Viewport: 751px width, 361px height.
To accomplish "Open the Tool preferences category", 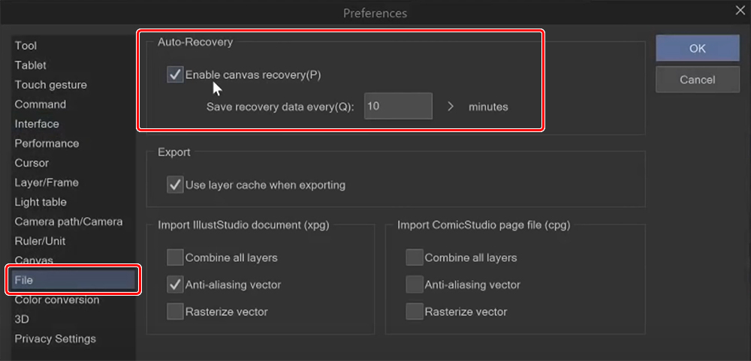I will [x=26, y=46].
